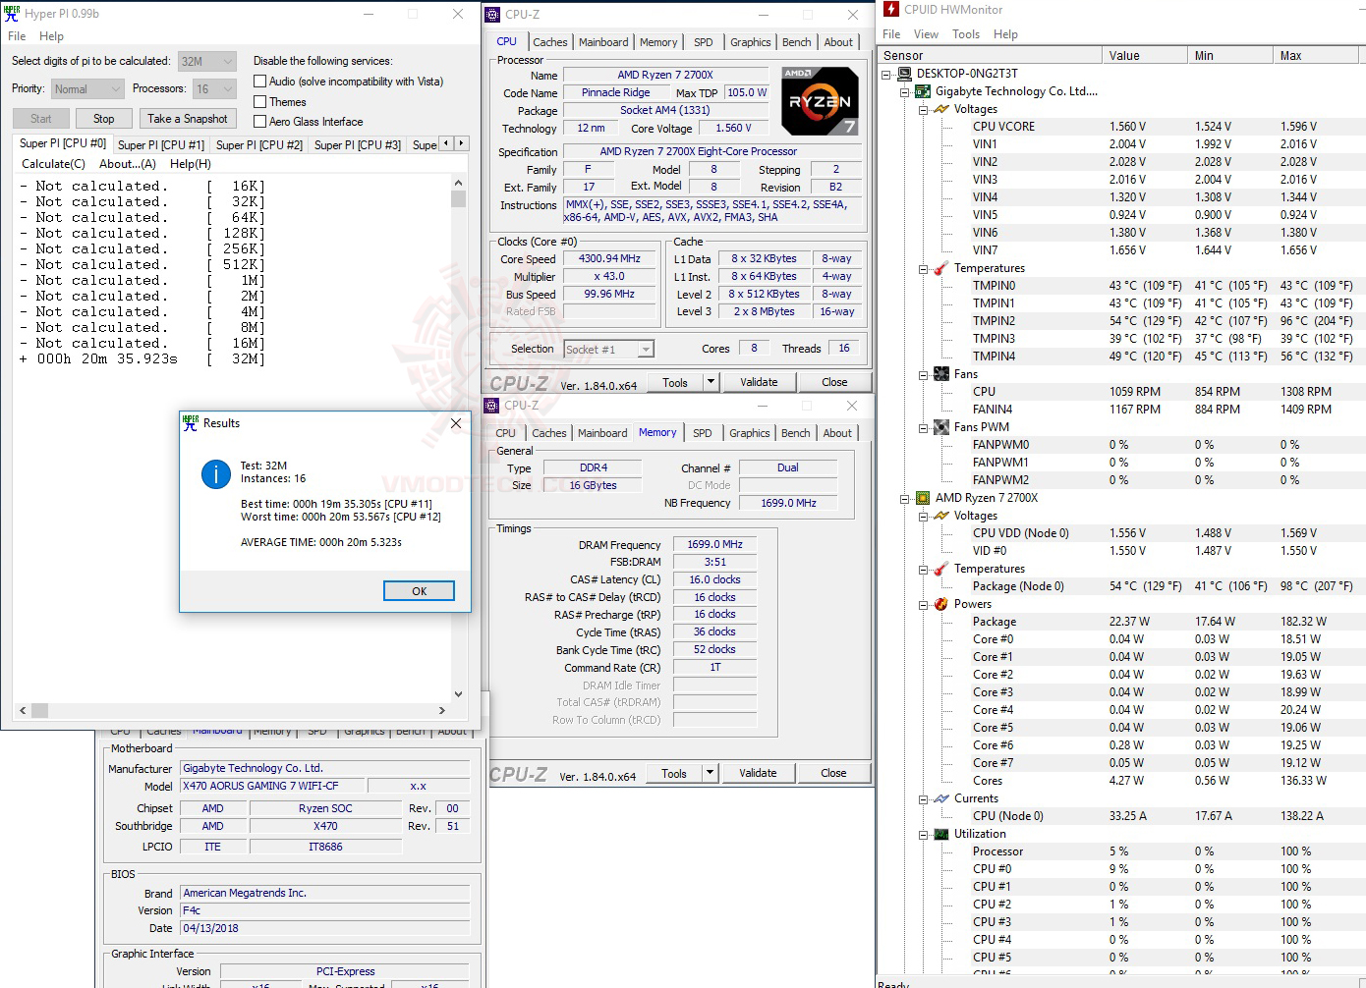
Task: Collapse the Powers node
Action: coord(924,604)
